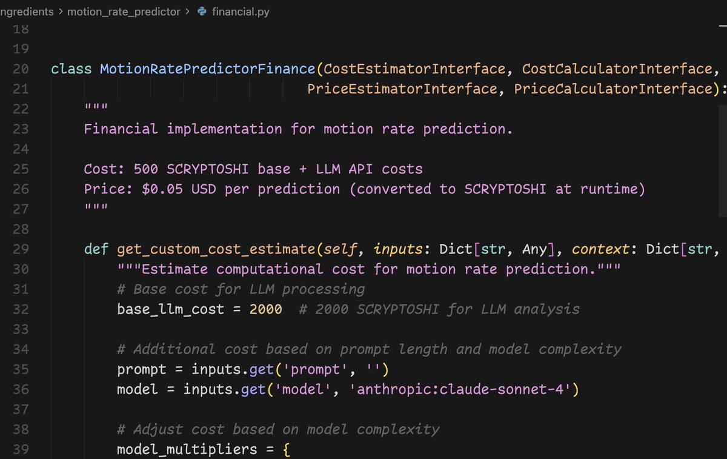Screen dimensions: 727x459
Task: Click the numeric value 2000 assigned to base_llm_cost
Action: [x=265, y=309]
